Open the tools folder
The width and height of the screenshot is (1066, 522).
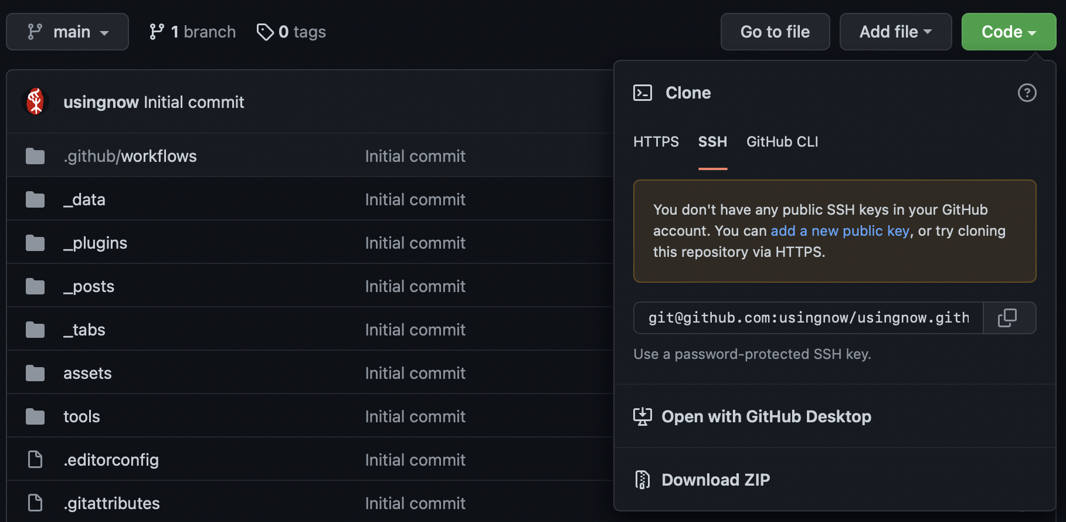pos(82,416)
